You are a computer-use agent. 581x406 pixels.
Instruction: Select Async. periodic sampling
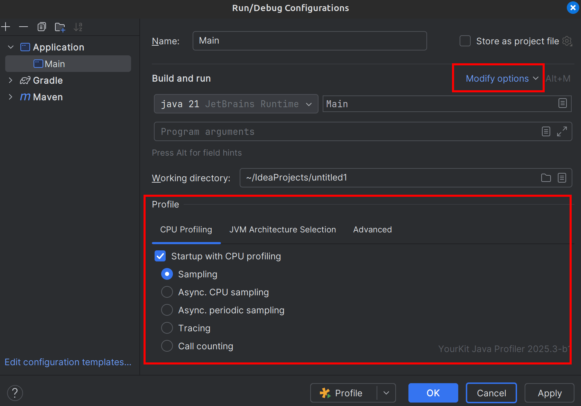167,310
